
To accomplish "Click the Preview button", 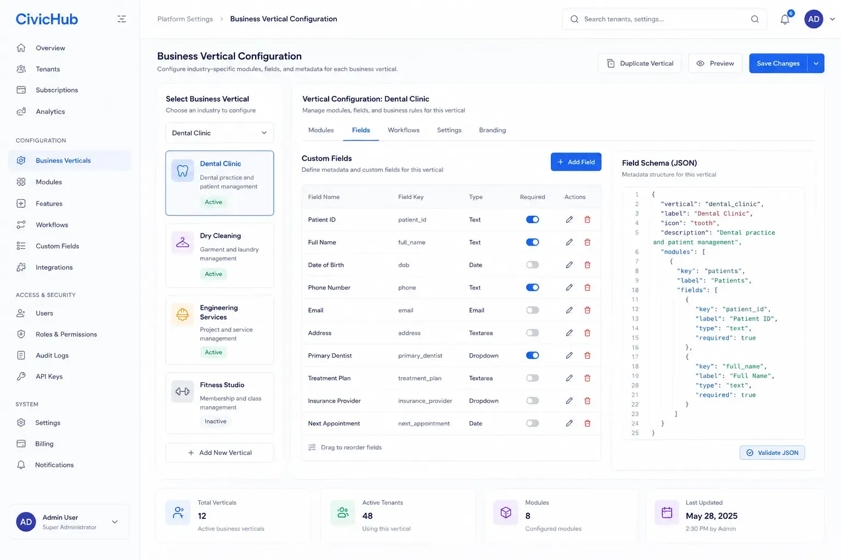I will [x=715, y=63].
